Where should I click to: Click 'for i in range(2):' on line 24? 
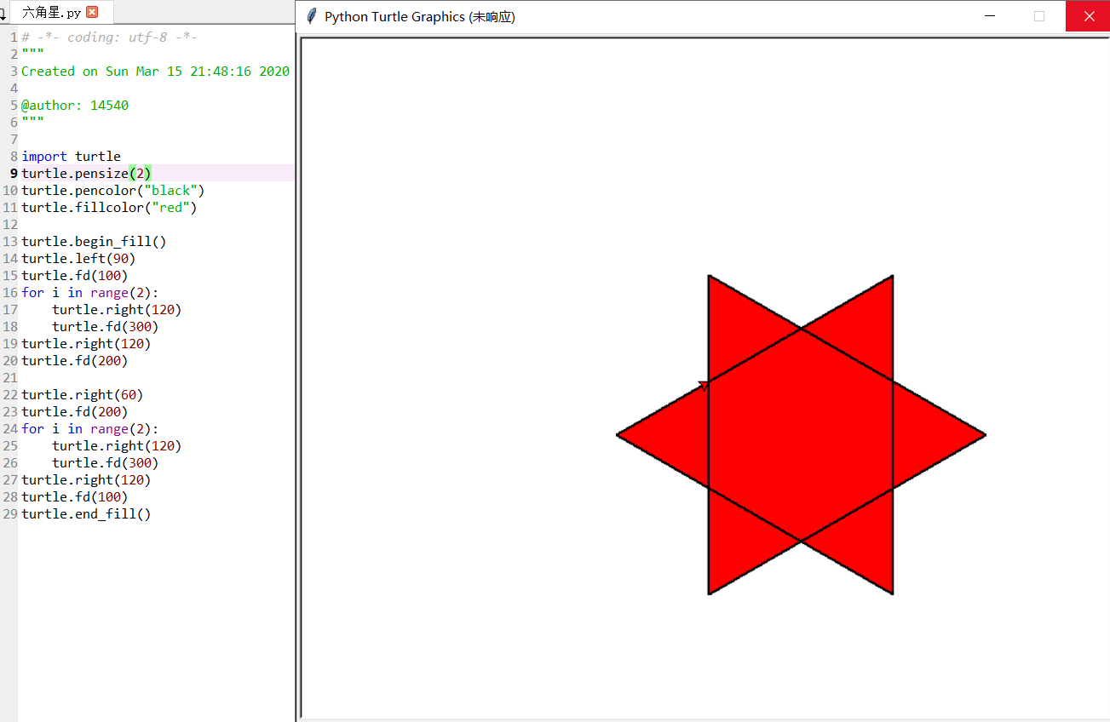coord(90,428)
